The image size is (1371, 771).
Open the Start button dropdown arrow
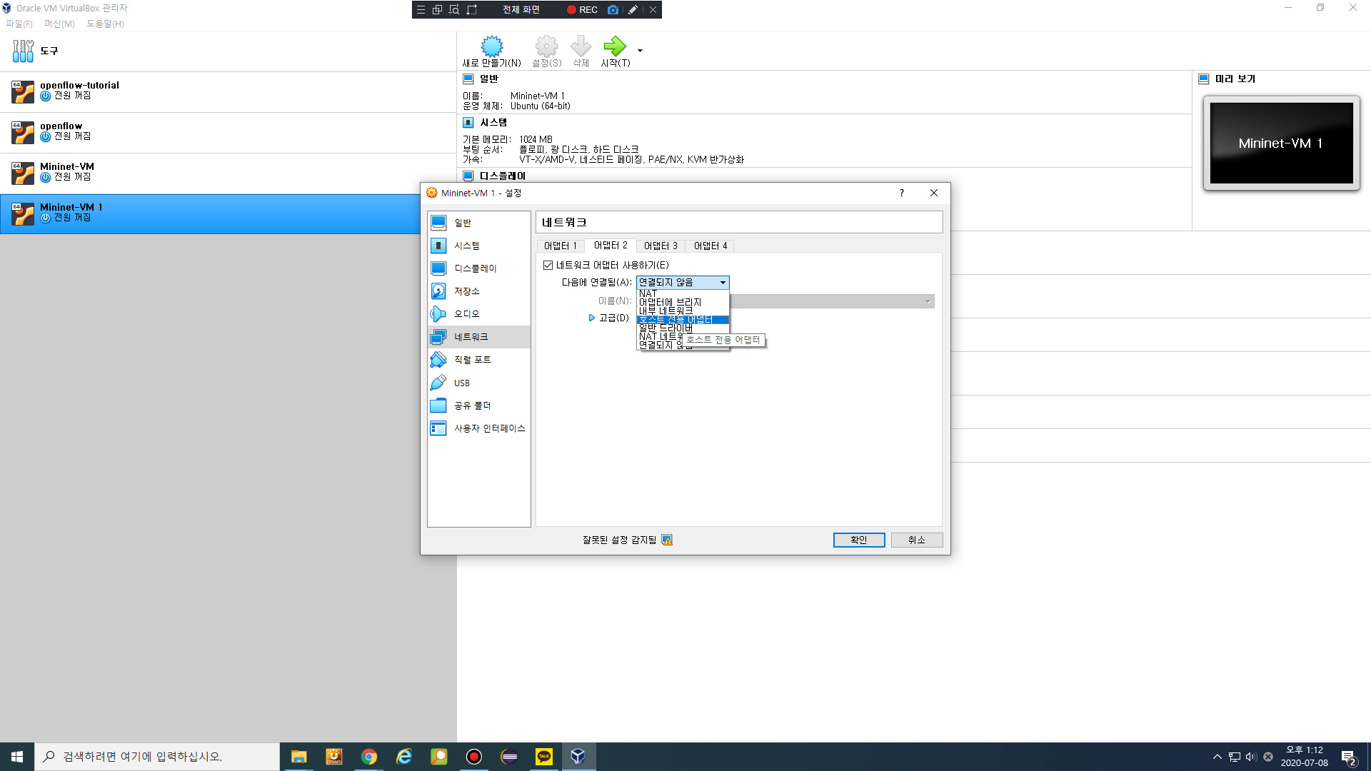(x=640, y=51)
